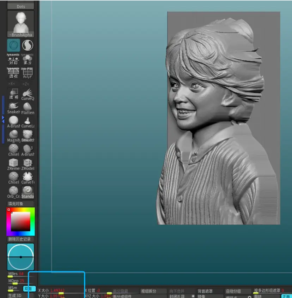Image resolution: width=292 pixels, height=298 pixels.
Task: Click 删除历史记录 to delete history
Action: pyautogui.click(x=21, y=239)
